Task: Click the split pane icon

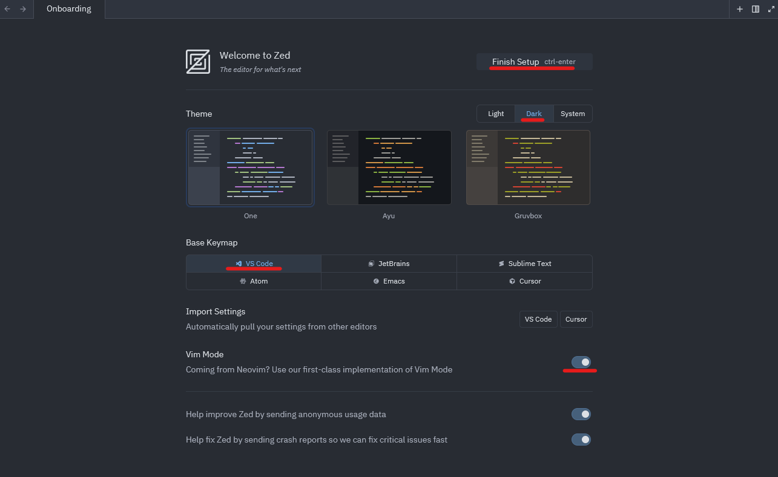Action: click(755, 9)
